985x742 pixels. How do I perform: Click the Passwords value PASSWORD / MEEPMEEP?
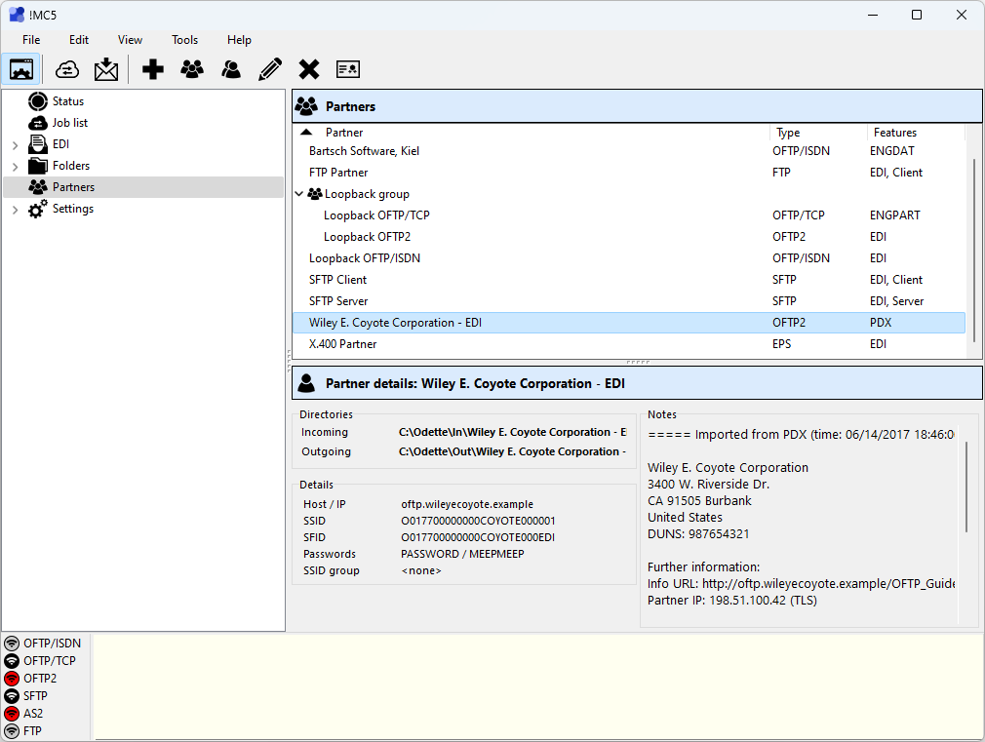462,554
